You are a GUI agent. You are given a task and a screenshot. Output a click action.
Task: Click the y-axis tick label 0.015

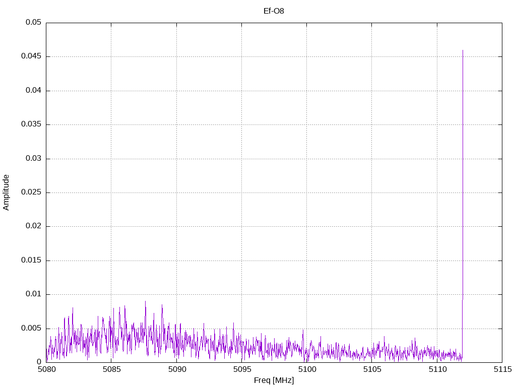[31, 260]
